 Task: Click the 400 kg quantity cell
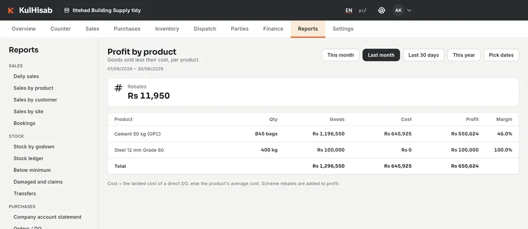point(269,150)
